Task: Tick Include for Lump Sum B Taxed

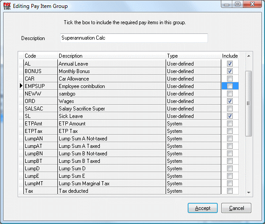Action: (230, 161)
